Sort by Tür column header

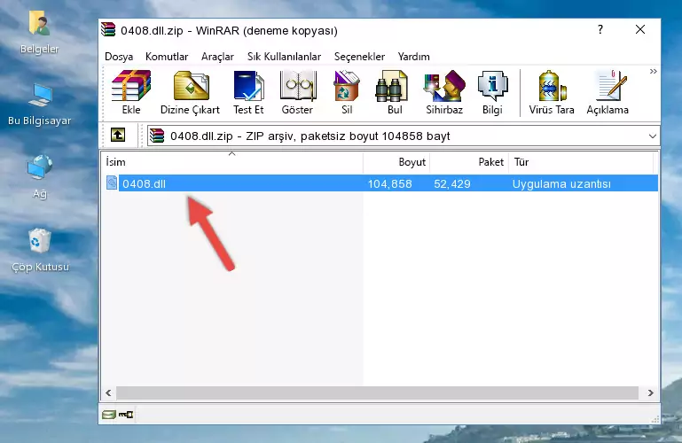tap(581, 162)
